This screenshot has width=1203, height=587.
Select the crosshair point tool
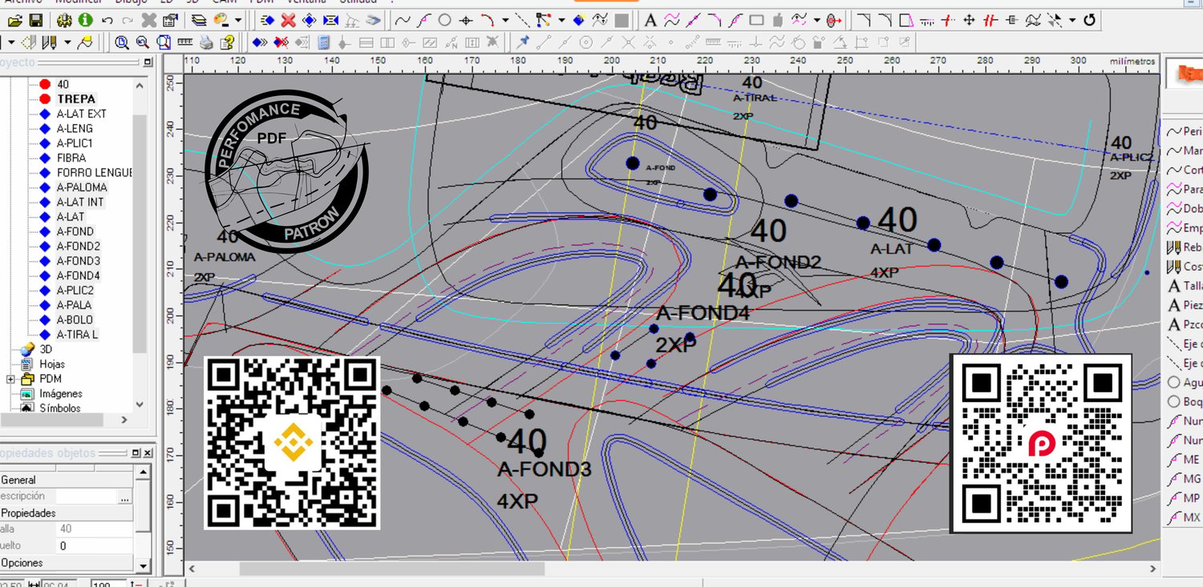(x=465, y=20)
